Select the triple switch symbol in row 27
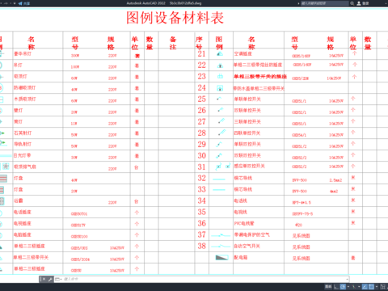This screenshot has width=388, height=291. click(221, 121)
